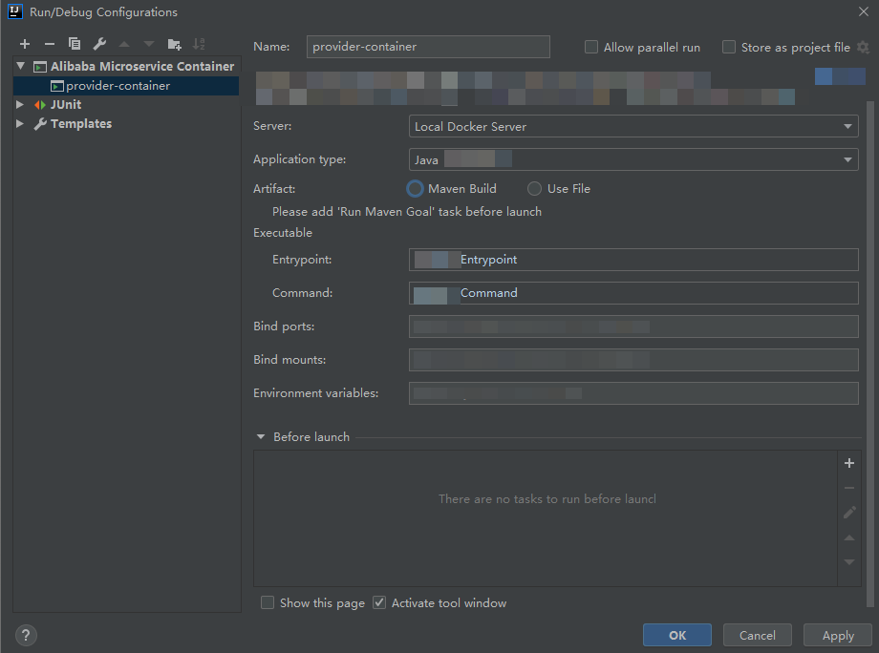Click the Bind mounts field

pyautogui.click(x=633, y=360)
